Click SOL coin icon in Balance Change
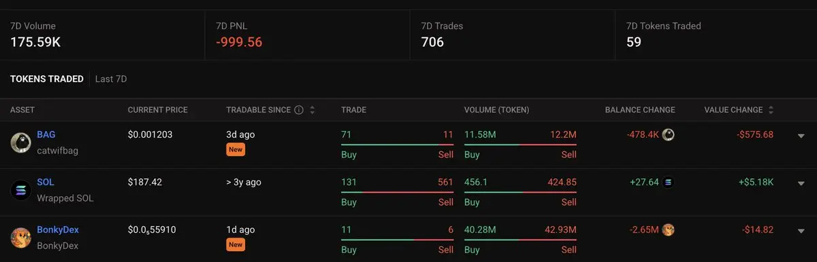 coord(668,183)
